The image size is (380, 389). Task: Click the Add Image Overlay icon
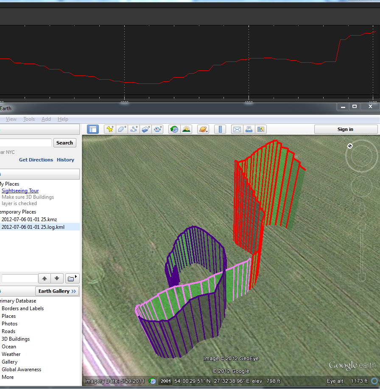tap(146, 129)
